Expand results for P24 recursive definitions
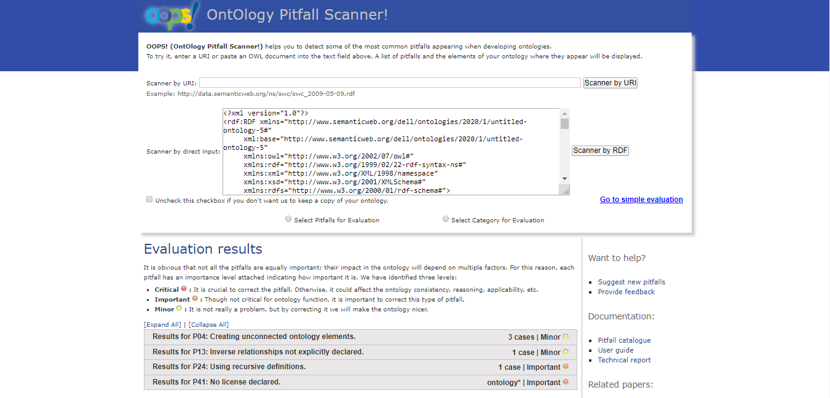 point(360,367)
